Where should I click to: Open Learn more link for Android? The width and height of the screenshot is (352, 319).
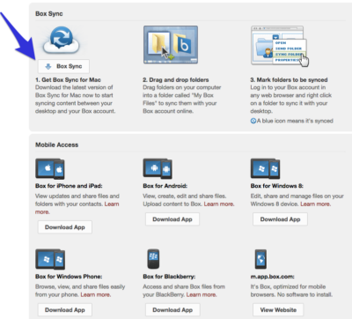(219, 204)
